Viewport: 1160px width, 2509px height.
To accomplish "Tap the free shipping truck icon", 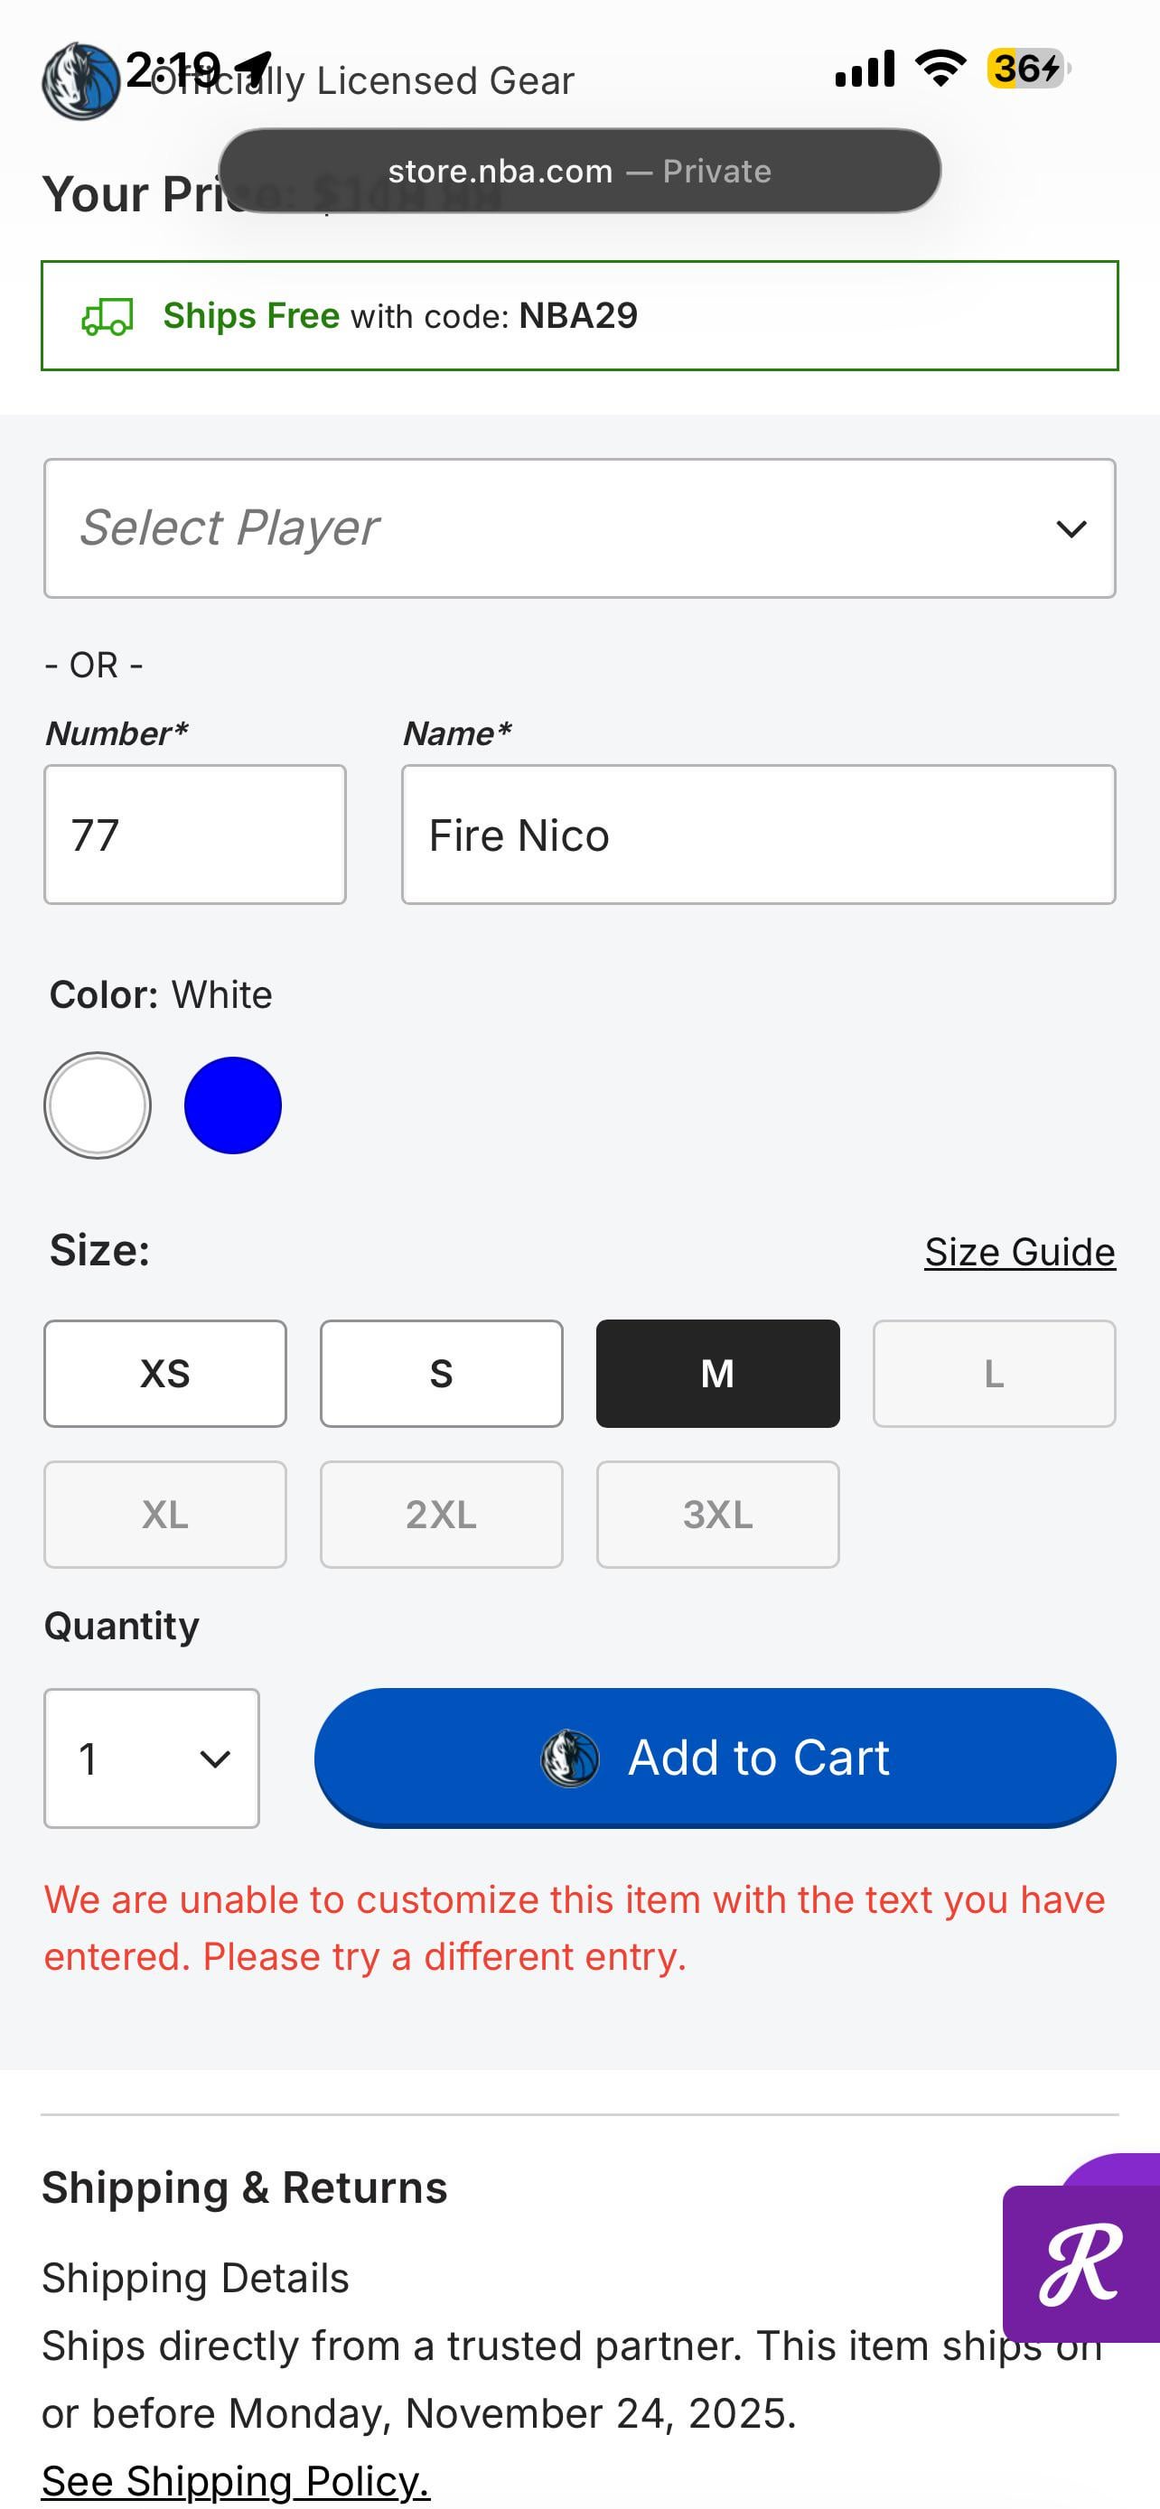I will pos(108,316).
